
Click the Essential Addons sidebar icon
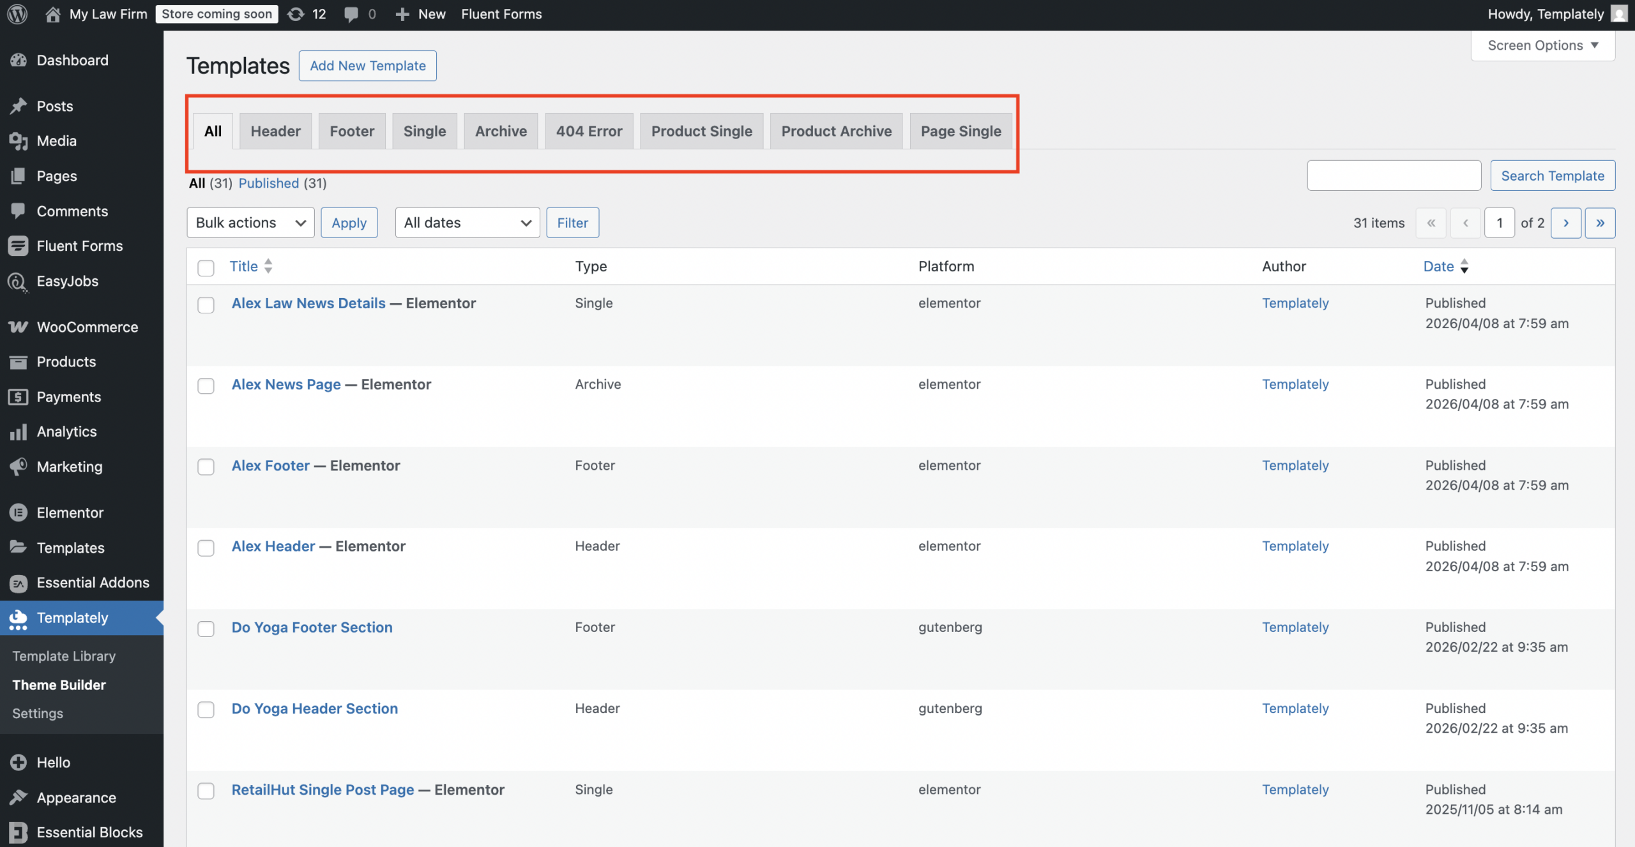(18, 583)
